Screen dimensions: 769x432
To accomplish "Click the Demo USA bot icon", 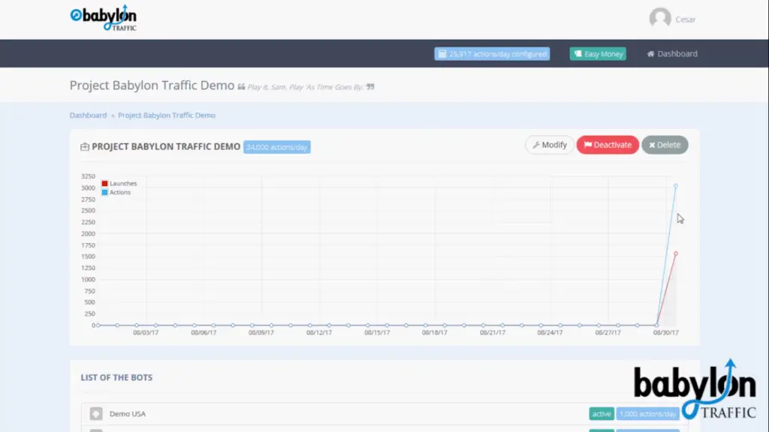I will tap(96, 414).
